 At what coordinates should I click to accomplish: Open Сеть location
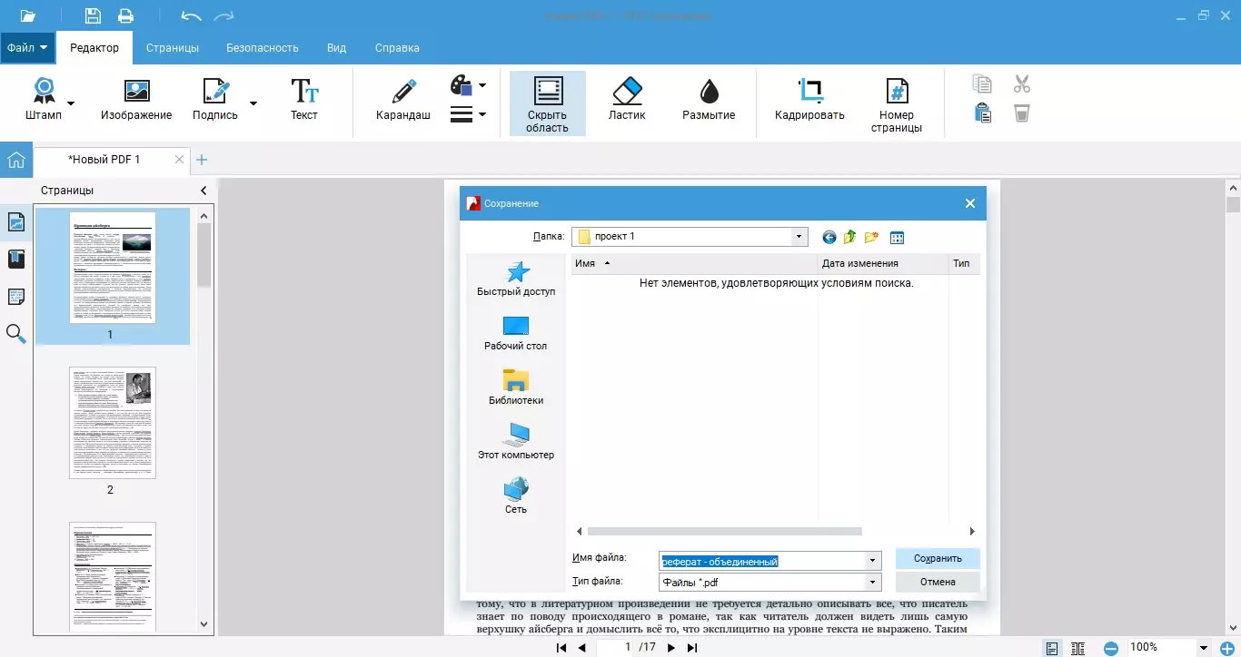point(516,497)
